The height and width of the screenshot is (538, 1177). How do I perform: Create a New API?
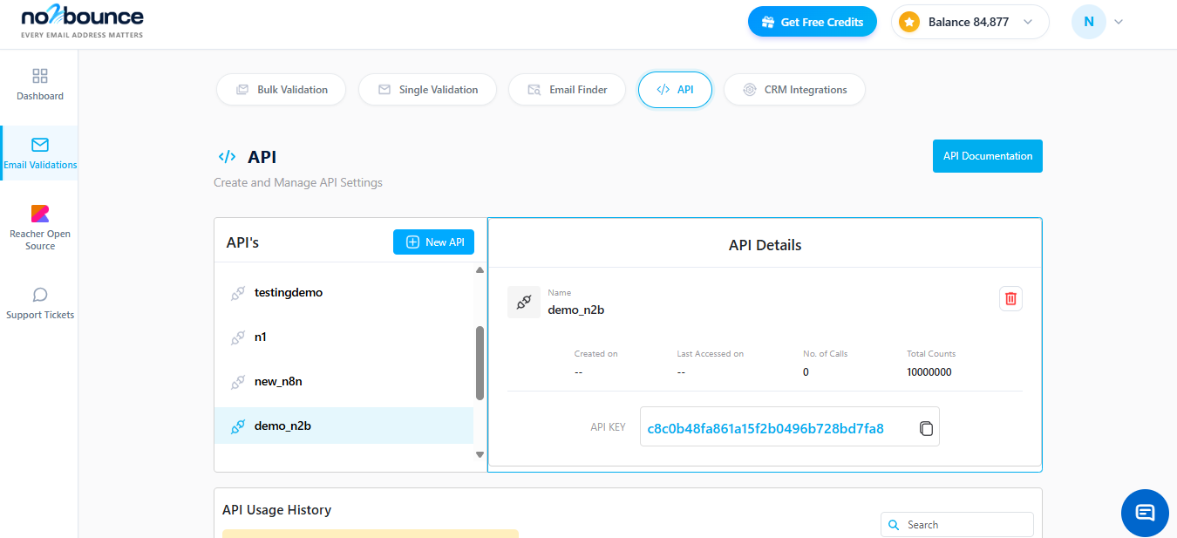click(x=433, y=242)
